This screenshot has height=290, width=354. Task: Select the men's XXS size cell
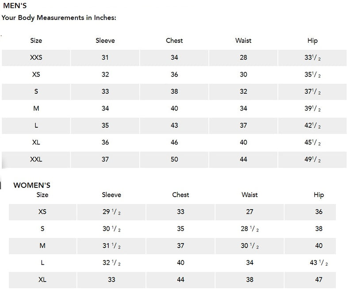point(36,57)
